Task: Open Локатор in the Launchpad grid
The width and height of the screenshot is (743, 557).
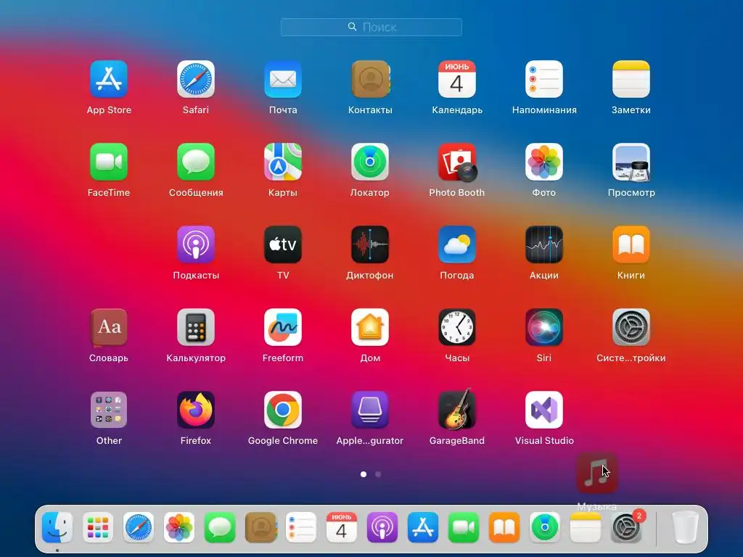Action: 370,162
